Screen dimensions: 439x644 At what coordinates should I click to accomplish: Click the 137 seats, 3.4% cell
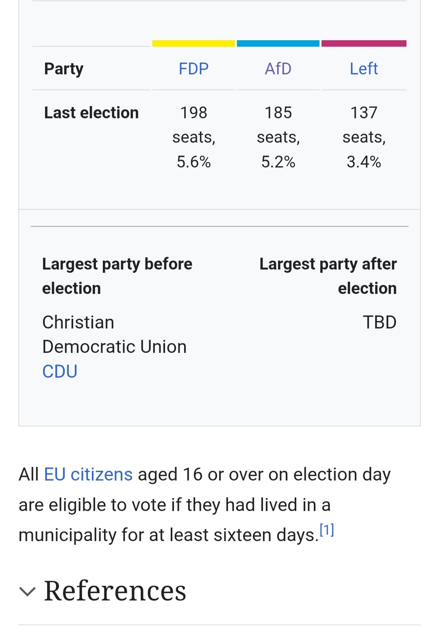click(x=364, y=137)
